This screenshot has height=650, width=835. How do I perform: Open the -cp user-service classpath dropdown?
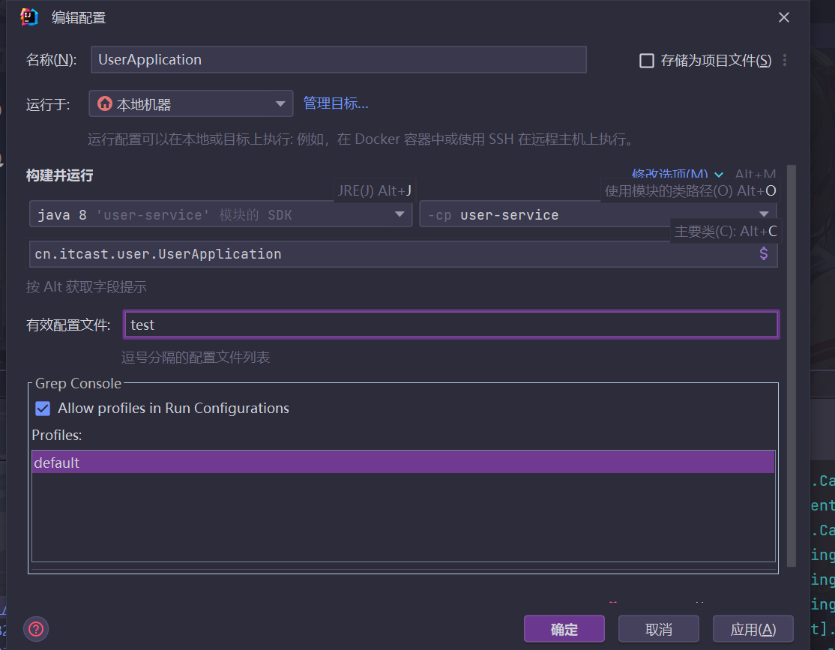[x=598, y=214]
